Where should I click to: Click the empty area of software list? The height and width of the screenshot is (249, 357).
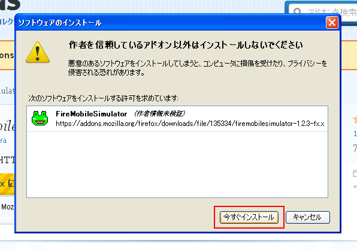177,164
